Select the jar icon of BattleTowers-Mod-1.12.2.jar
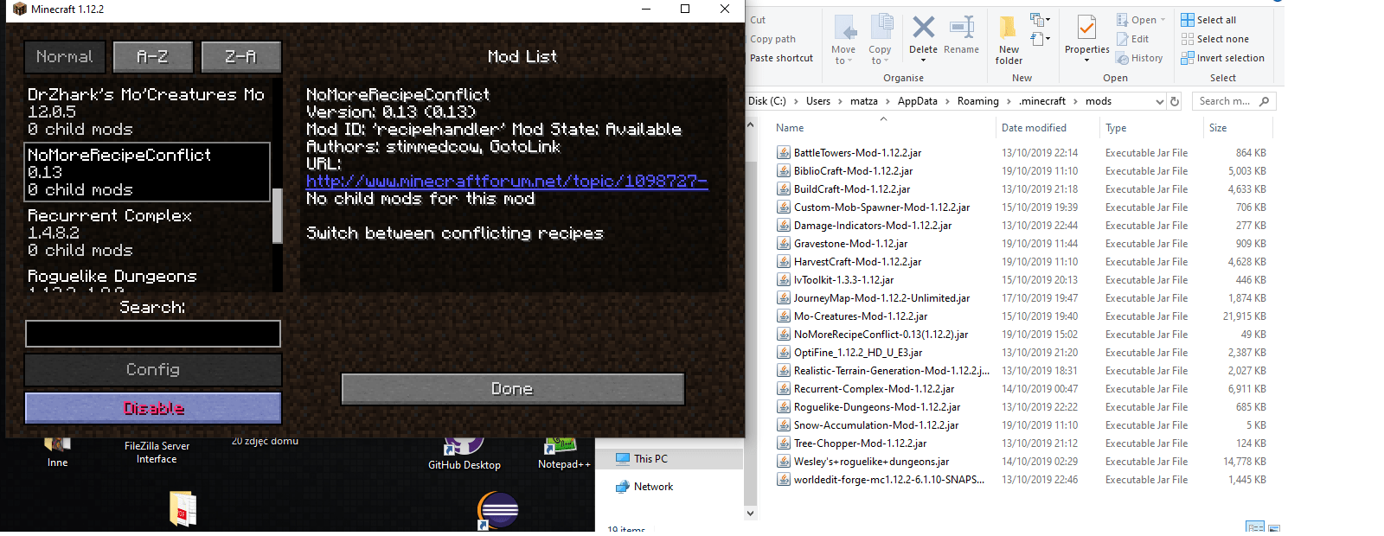Image resolution: width=1384 pixels, height=536 pixels. [784, 153]
